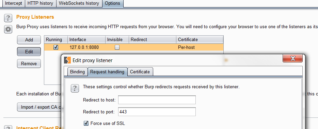Click Import / export CA certificate button
Image resolution: width=318 pixels, height=129 pixels.
[39, 107]
